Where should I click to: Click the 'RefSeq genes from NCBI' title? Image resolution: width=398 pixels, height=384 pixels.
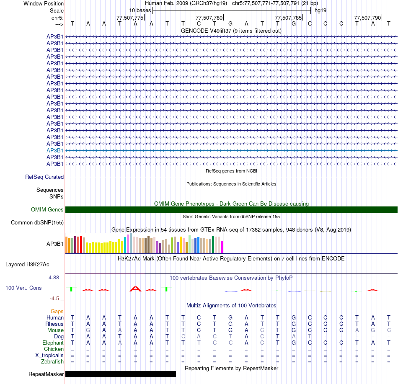pos(231,171)
